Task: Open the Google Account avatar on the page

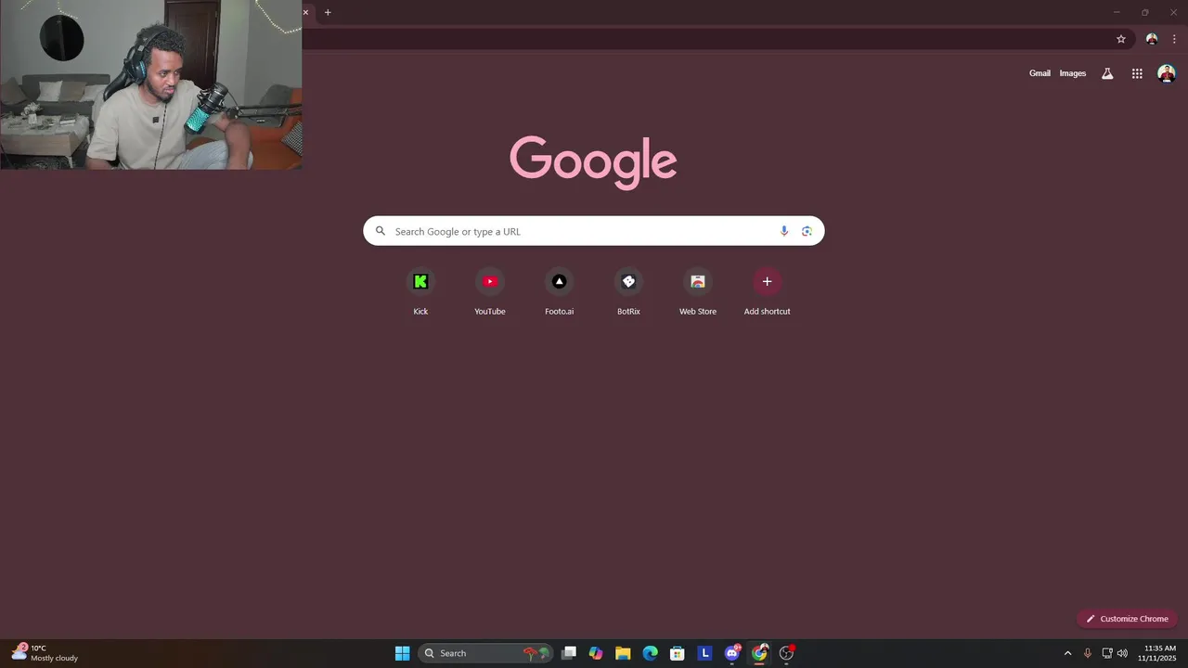Action: (1167, 73)
